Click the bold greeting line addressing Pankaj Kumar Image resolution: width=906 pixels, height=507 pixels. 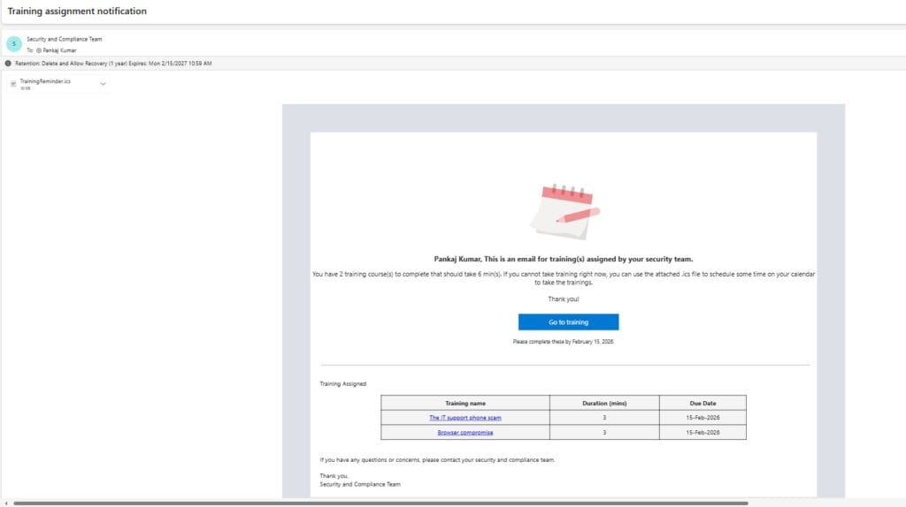[x=564, y=259]
